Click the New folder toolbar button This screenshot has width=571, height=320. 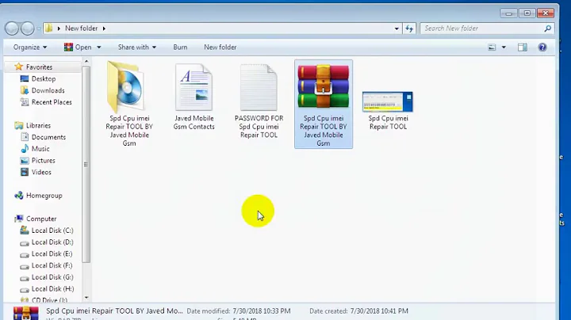click(x=220, y=48)
